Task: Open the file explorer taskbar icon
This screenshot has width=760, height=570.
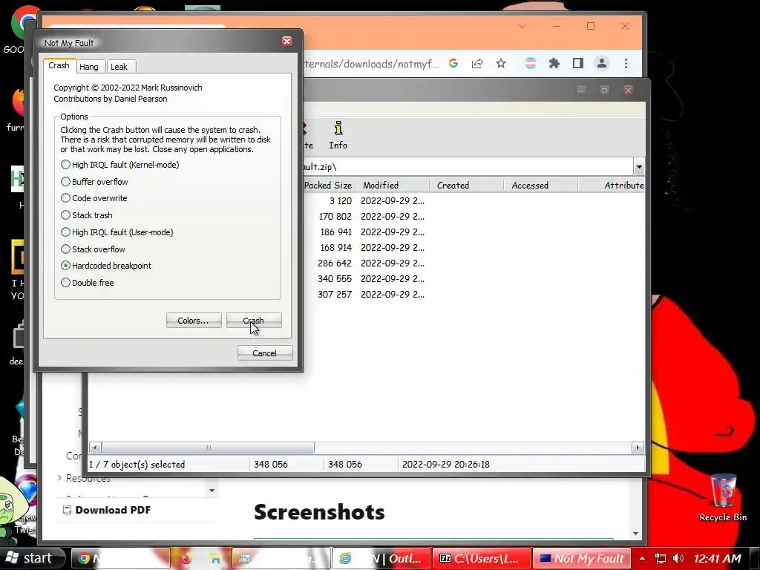Action: pyautogui.click(x=214, y=558)
